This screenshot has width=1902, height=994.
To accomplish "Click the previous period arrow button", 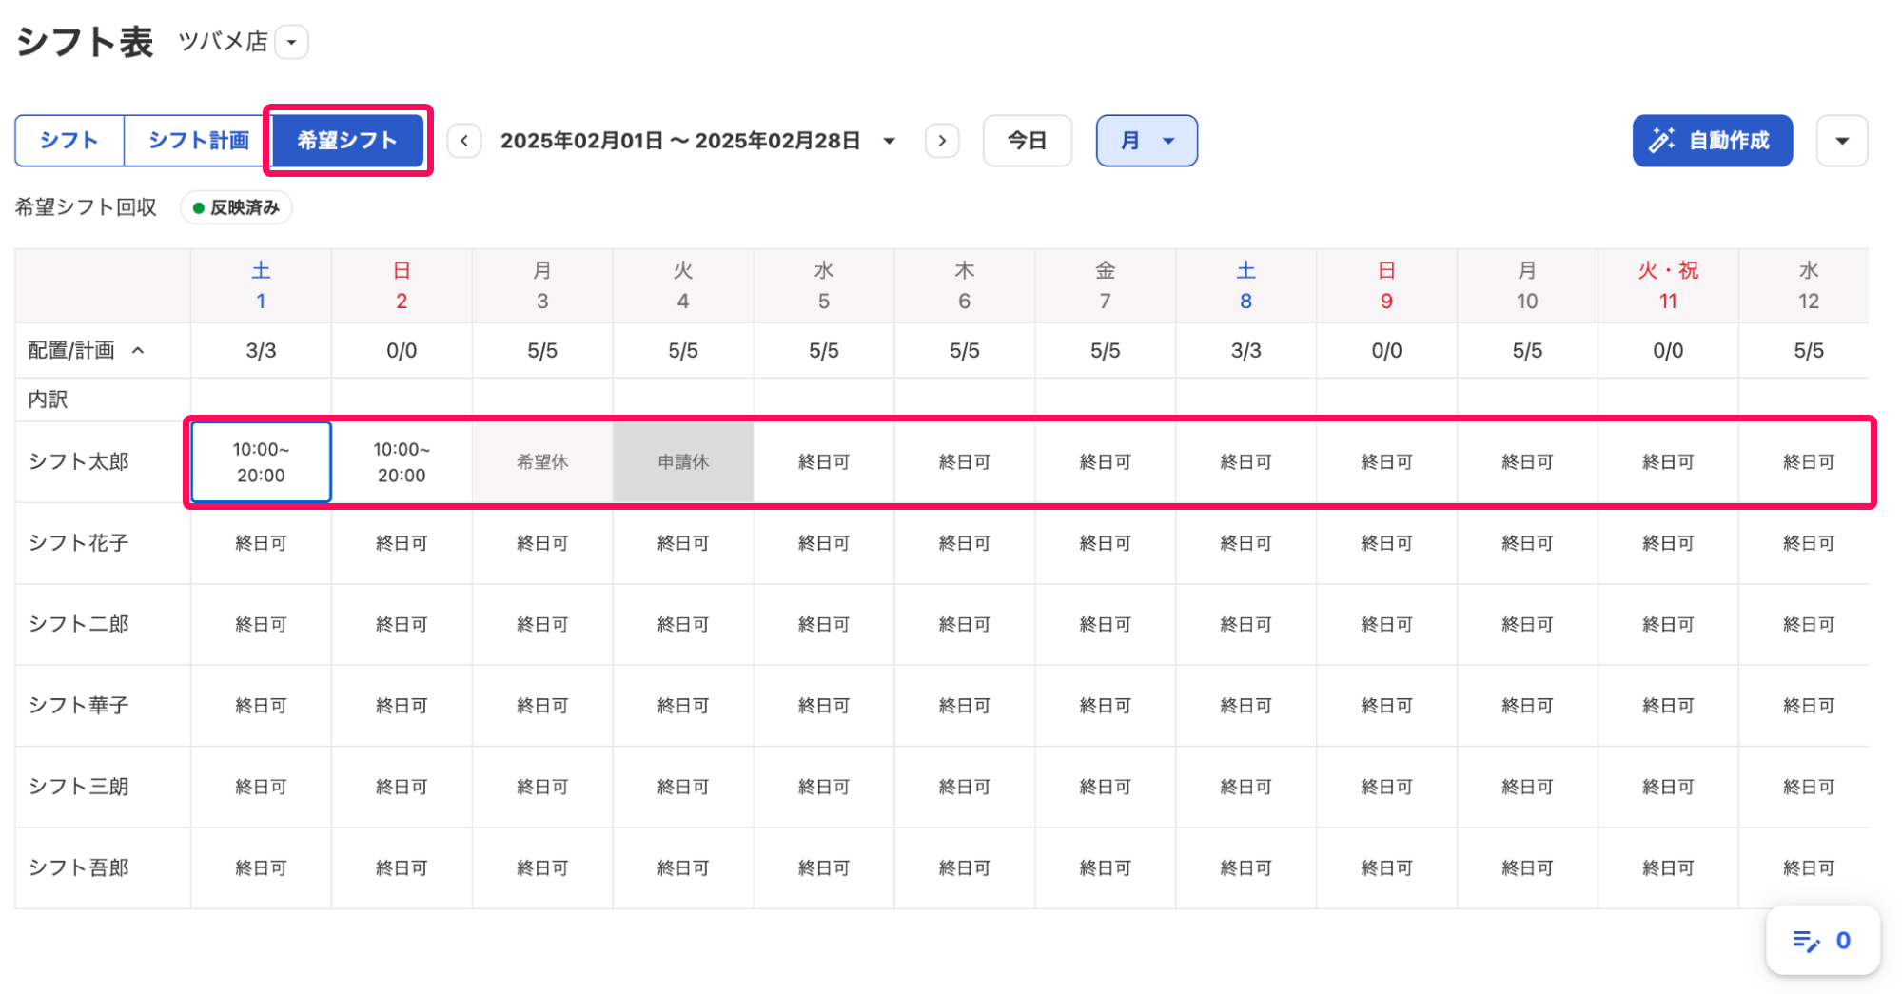I will click(464, 141).
